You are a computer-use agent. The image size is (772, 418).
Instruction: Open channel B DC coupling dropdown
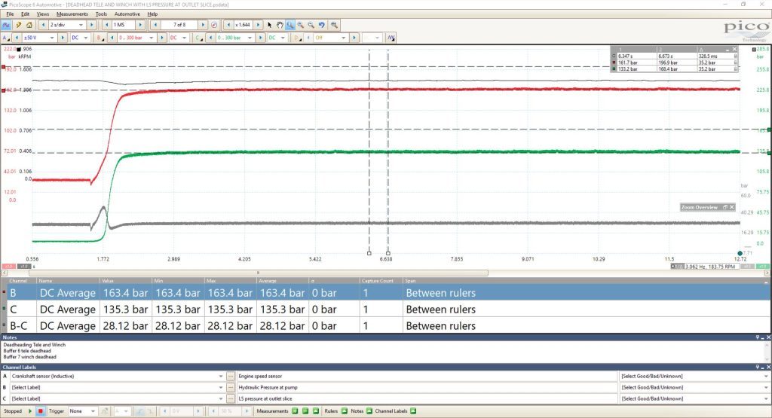pyautogui.click(x=184, y=38)
